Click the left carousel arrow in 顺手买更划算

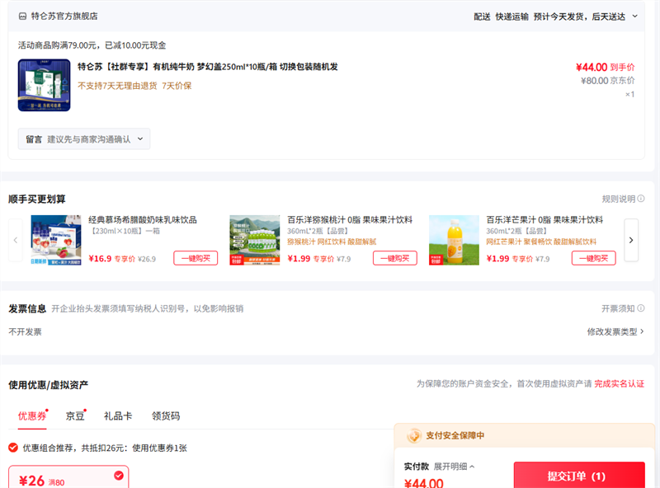pos(16,240)
